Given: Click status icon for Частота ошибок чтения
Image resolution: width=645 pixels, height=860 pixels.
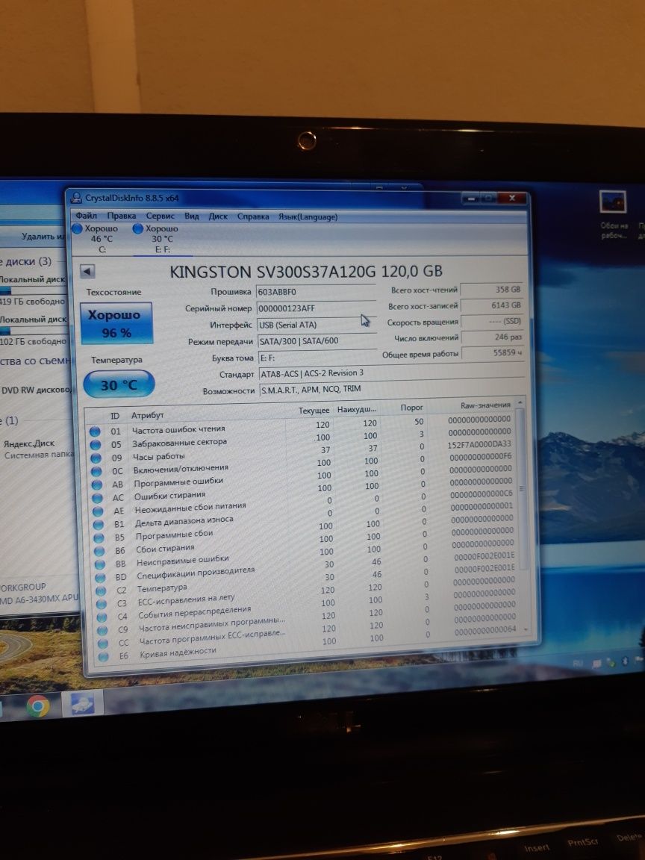Looking at the screenshot, I should pos(94,431).
